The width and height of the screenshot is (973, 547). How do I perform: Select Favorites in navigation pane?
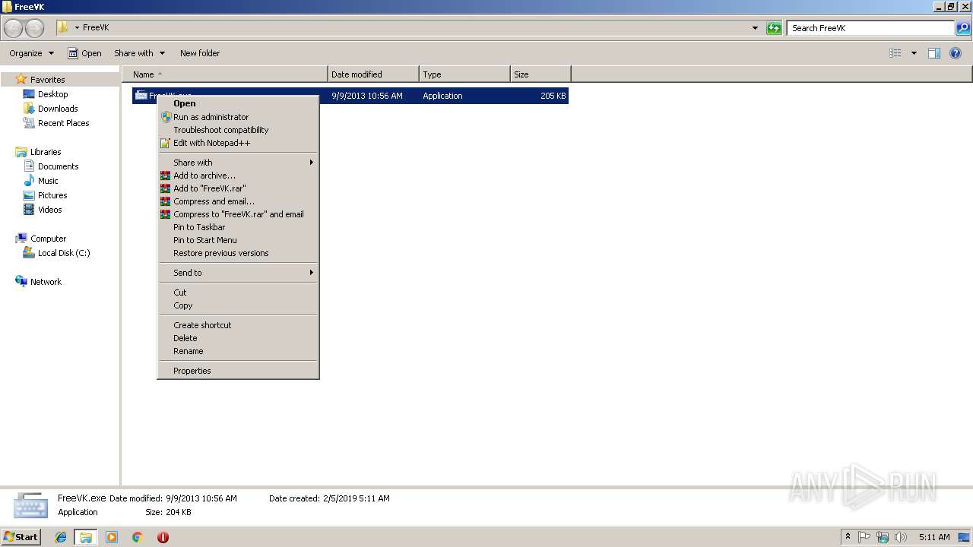point(47,80)
